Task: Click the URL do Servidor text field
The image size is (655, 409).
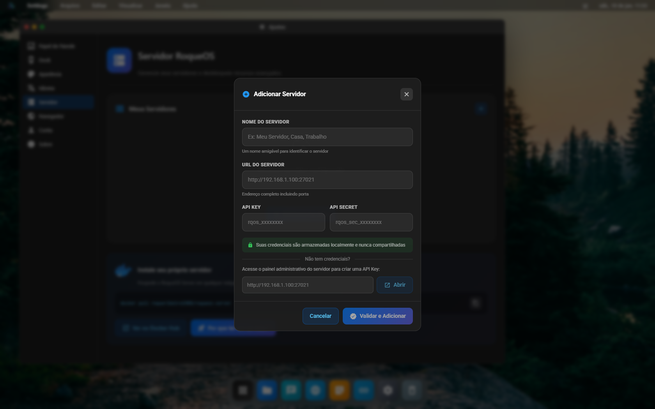Action: (x=327, y=180)
